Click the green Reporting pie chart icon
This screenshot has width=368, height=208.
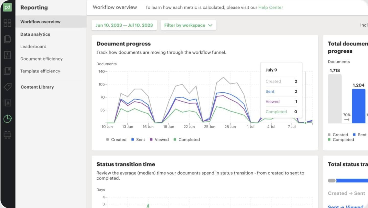coord(8,118)
